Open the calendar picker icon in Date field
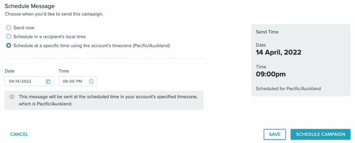355x143 pixels. (48, 82)
